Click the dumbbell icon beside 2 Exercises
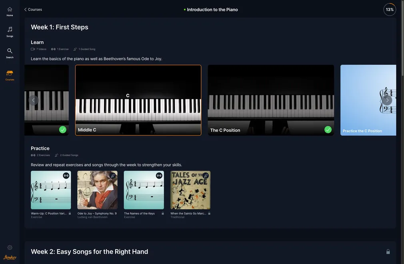Image resolution: width=404 pixels, height=264 pixels. pos(33,155)
